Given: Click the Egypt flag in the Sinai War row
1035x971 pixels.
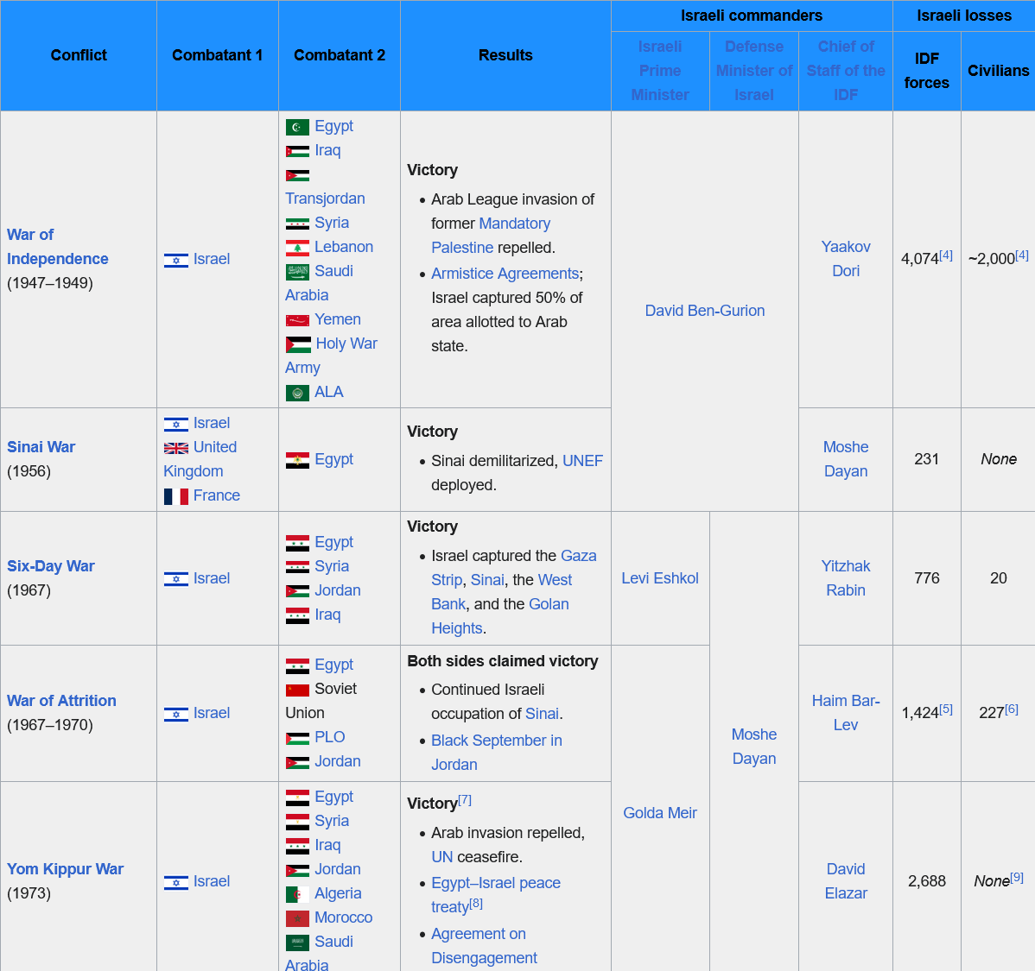Looking at the screenshot, I should [x=297, y=460].
